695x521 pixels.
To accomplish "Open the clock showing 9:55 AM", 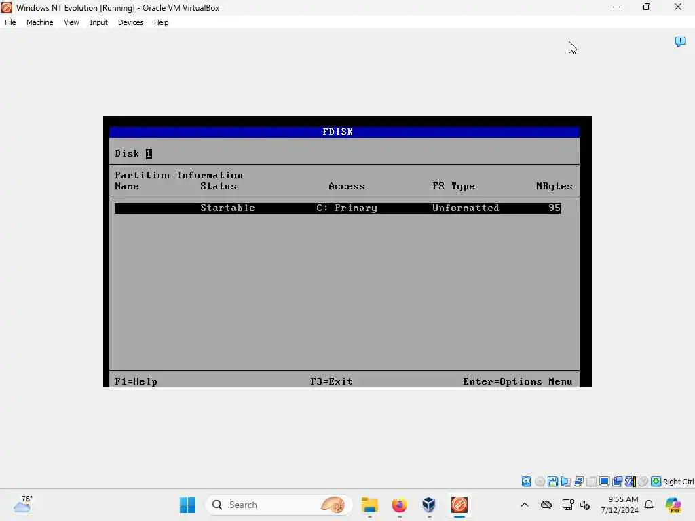I will point(620,505).
